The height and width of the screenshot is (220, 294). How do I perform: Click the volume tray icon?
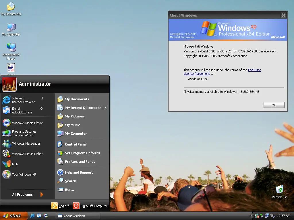tap(272, 216)
